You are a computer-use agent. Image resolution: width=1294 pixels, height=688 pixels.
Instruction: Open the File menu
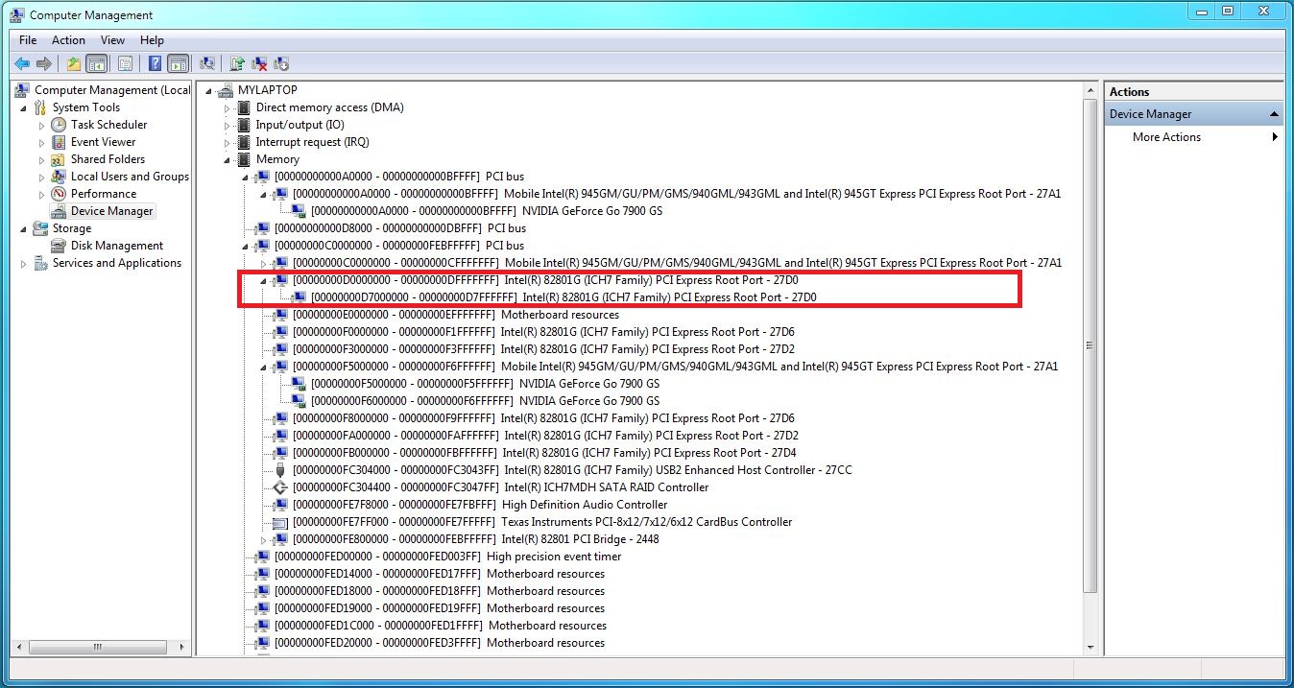click(28, 40)
